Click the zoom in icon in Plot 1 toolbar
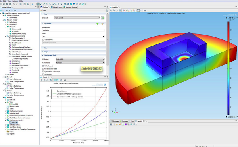Screen dimensions: 238x147 tap(42, 80)
